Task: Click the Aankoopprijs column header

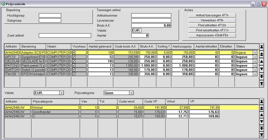Action: click(183, 47)
